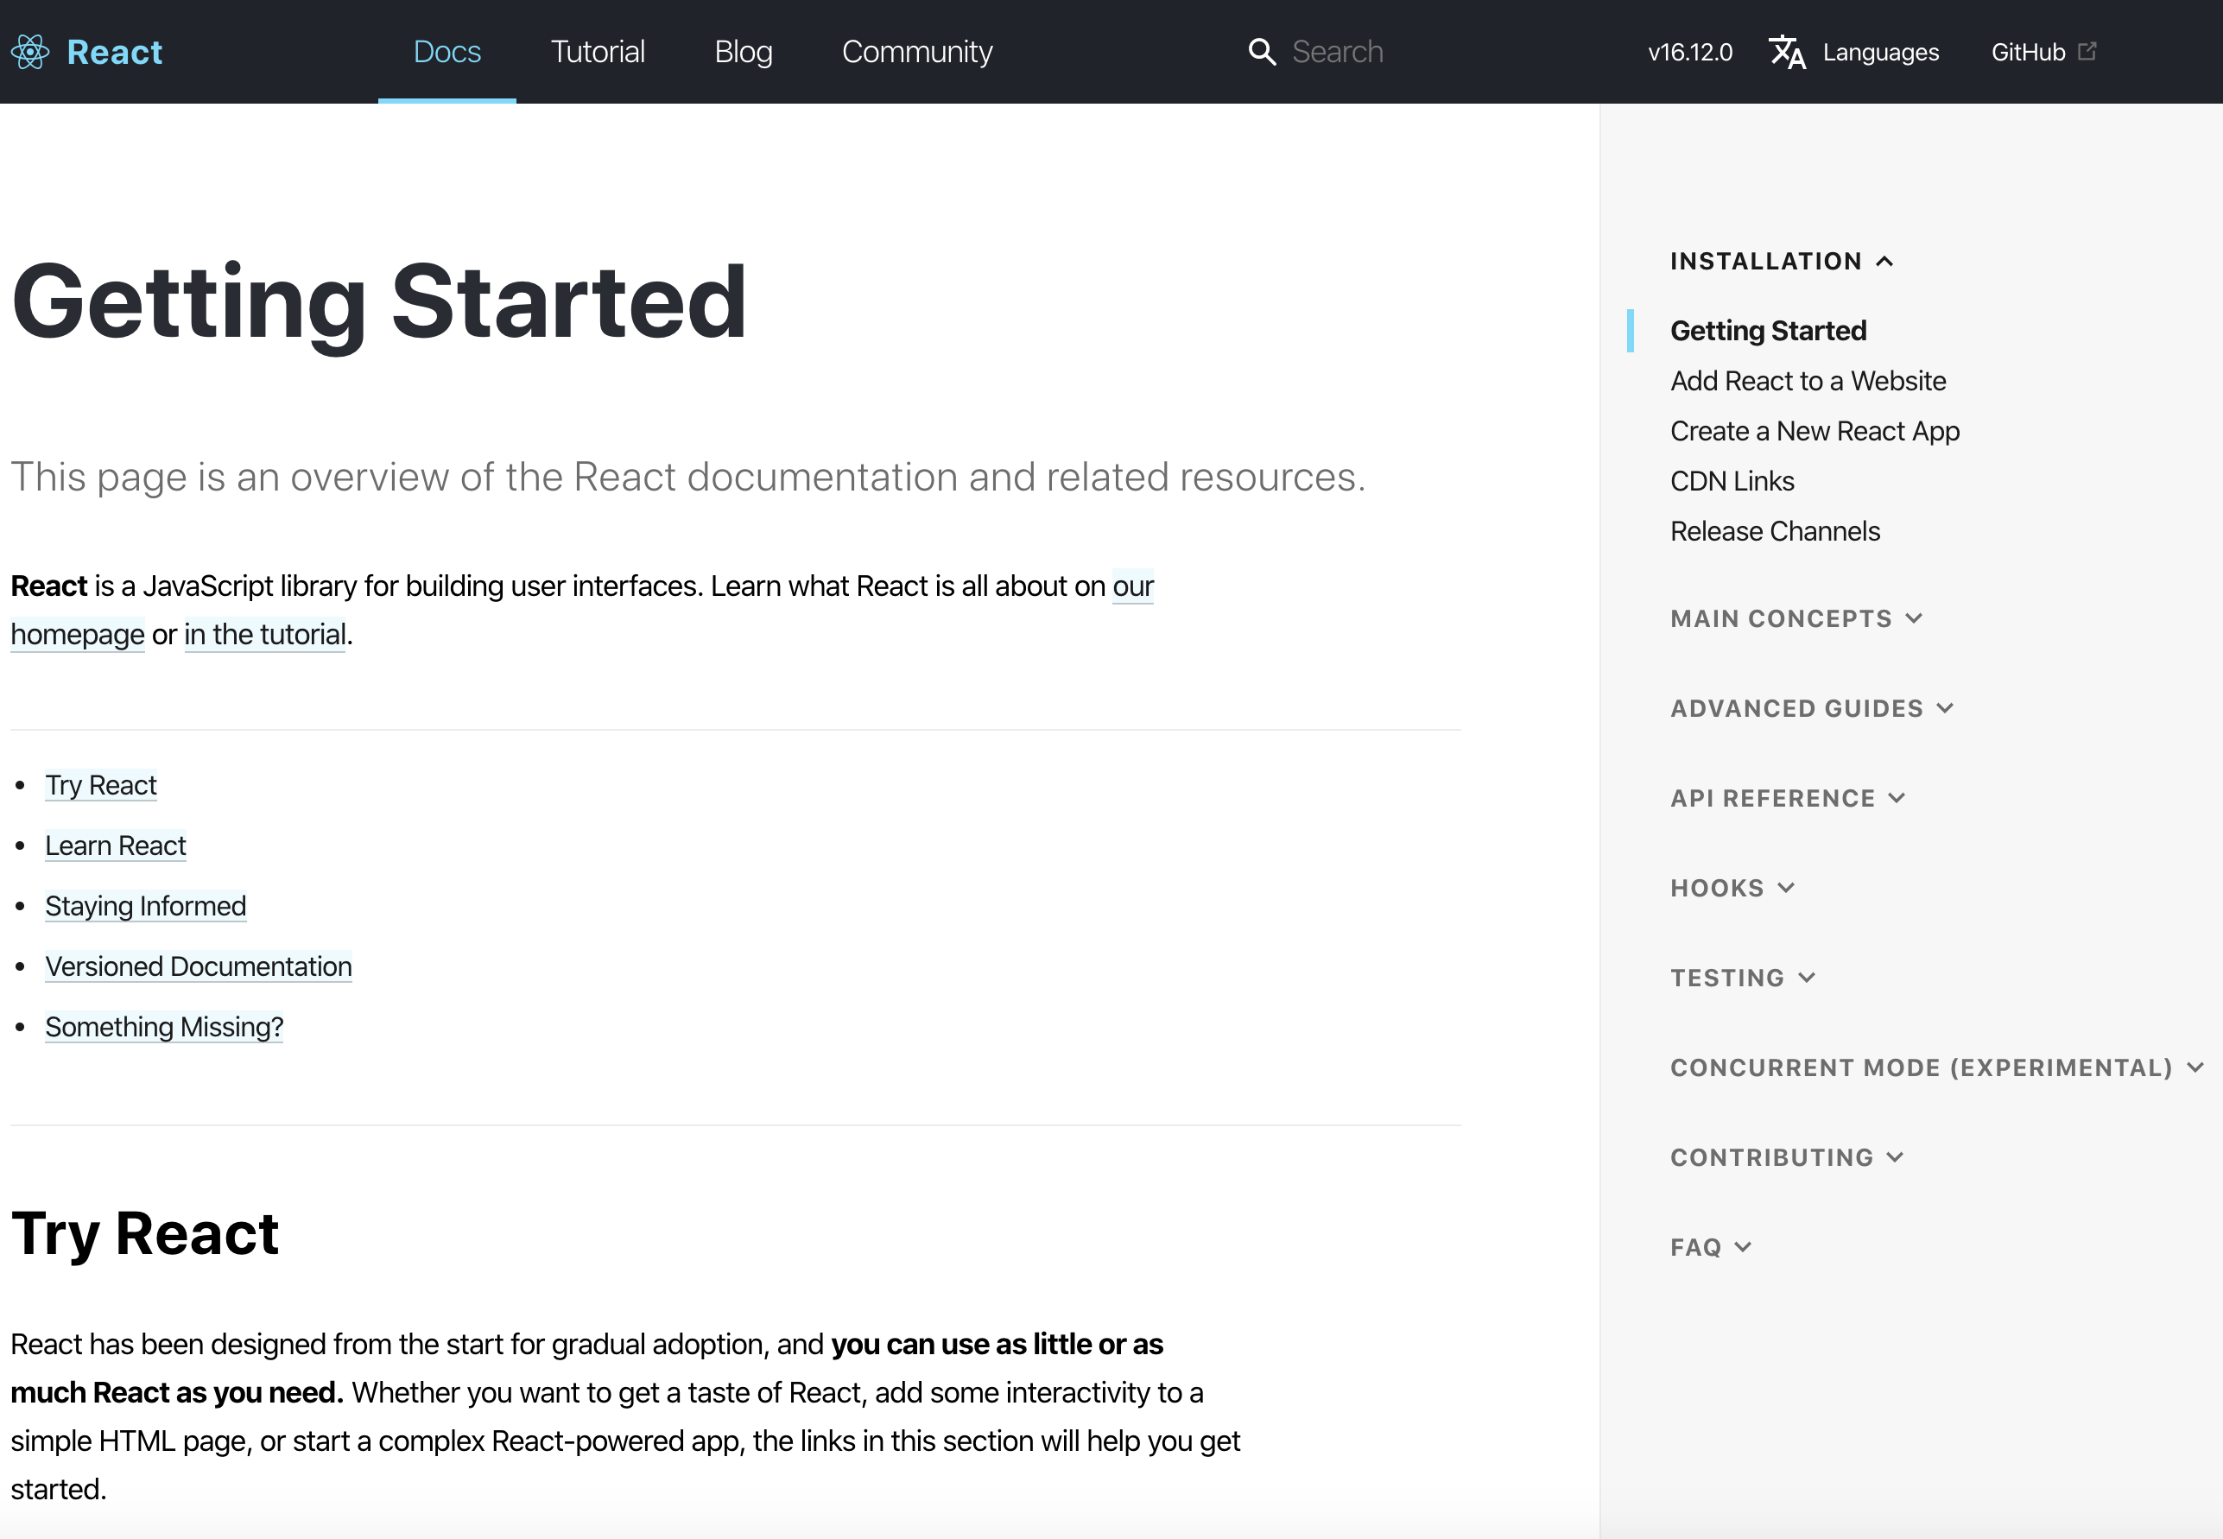The height and width of the screenshot is (1539, 2223).
Task: Click the search magnifier icon
Action: click(1262, 52)
